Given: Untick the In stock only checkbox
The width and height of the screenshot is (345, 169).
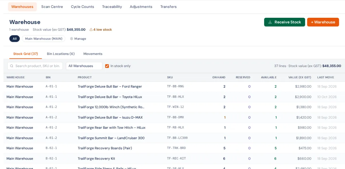Looking at the screenshot, I should [107, 66].
